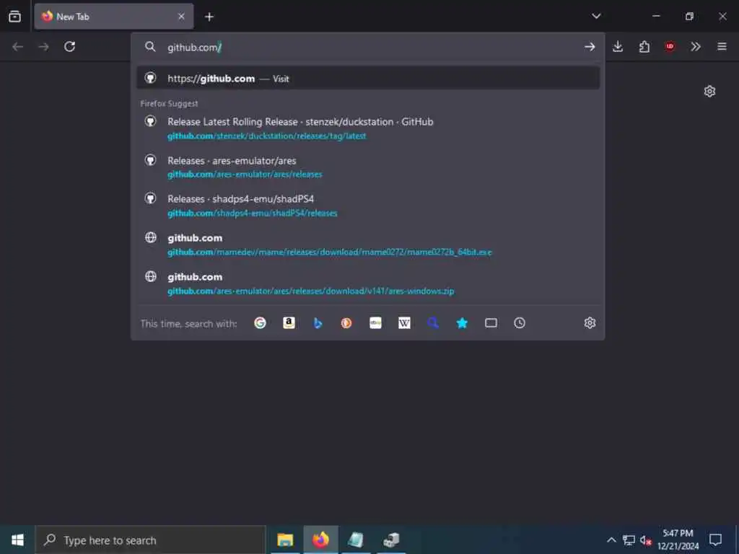Reload the current page
This screenshot has height=554, width=739.
pyautogui.click(x=70, y=47)
